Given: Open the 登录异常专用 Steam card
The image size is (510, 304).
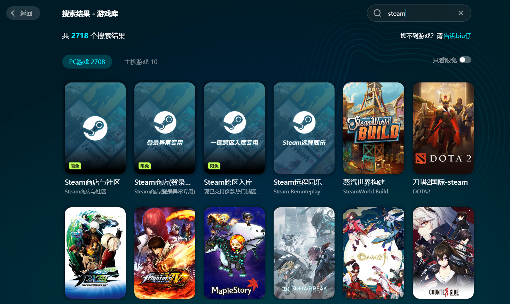Looking at the screenshot, I should click(165, 128).
